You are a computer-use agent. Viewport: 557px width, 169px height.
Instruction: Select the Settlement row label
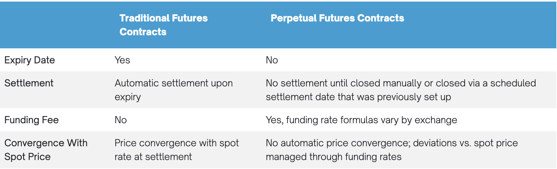coord(29,83)
